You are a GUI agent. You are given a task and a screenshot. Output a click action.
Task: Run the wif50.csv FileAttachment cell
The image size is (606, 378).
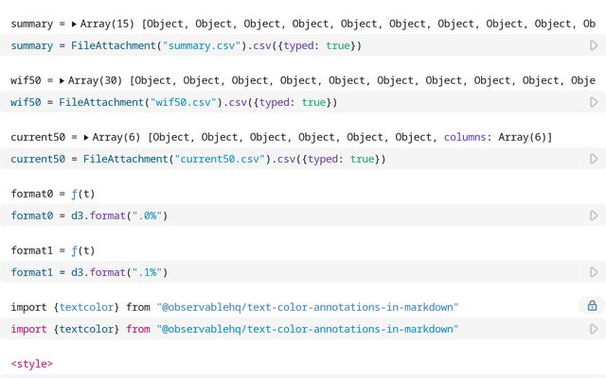[594, 102]
